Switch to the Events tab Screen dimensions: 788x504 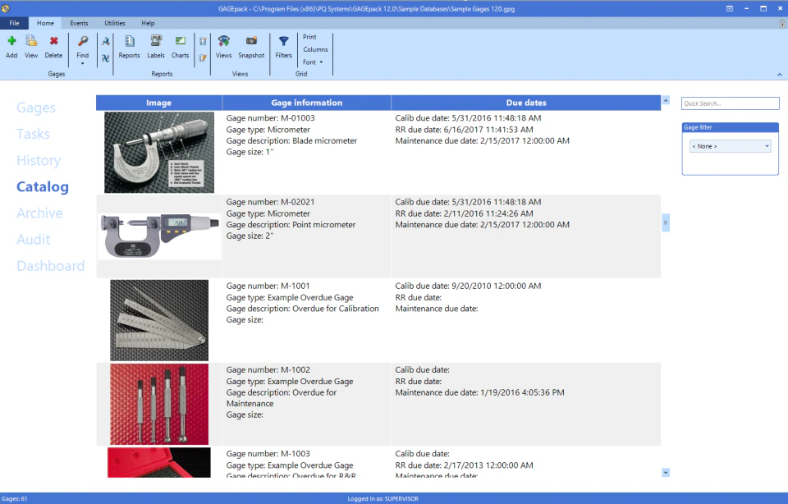[79, 23]
